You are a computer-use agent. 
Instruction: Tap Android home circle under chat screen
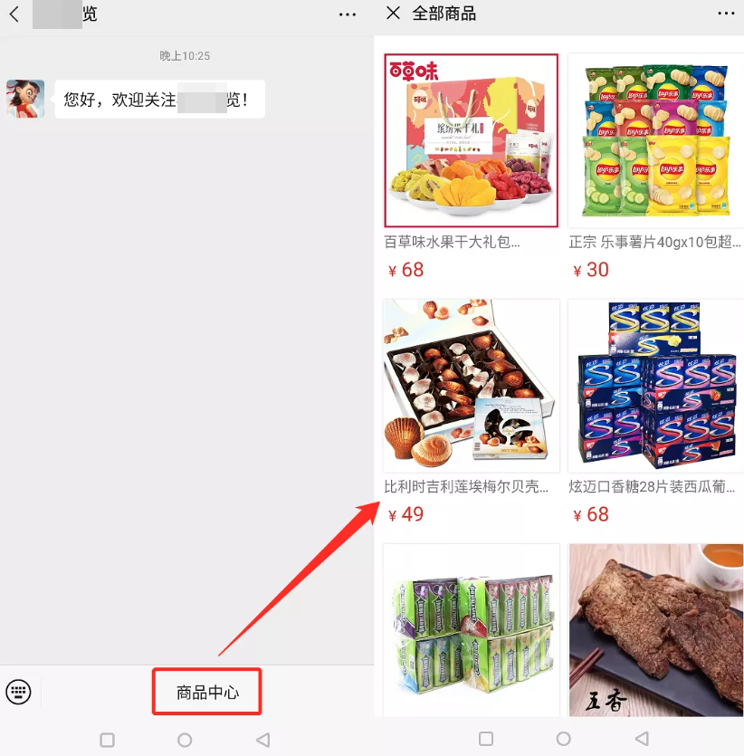click(185, 740)
